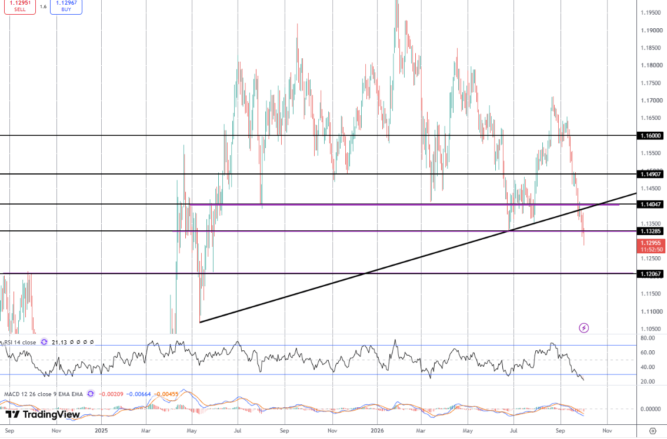The height and width of the screenshot is (439, 667).
Task: Click the 1.18500 price scale label
Action: 651,48
